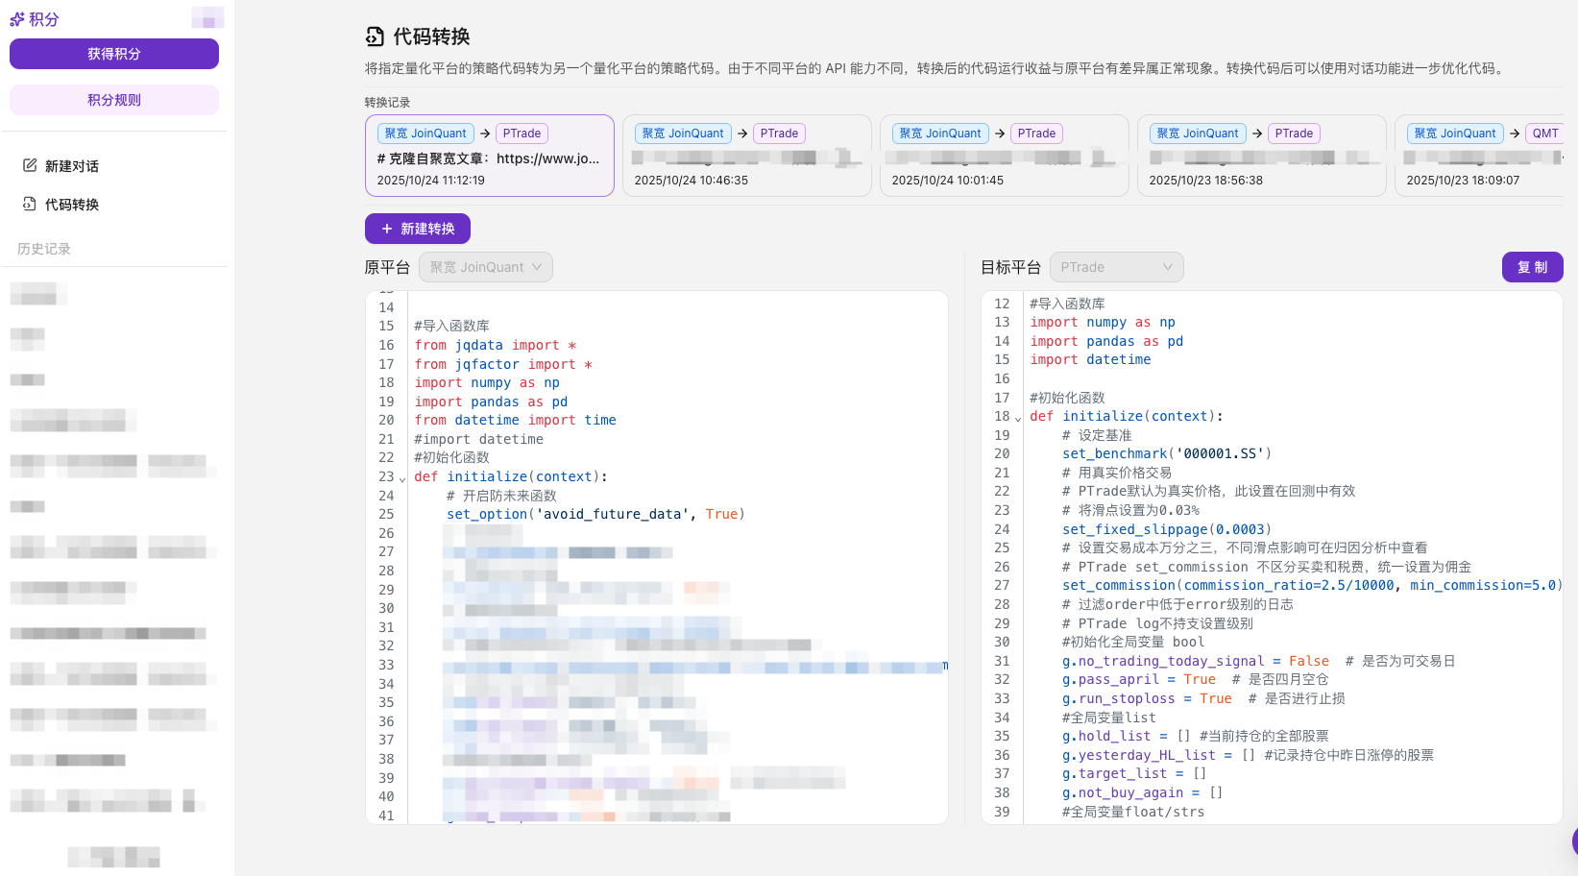Open the 目标平台 PTrade dropdown

[1116, 267]
